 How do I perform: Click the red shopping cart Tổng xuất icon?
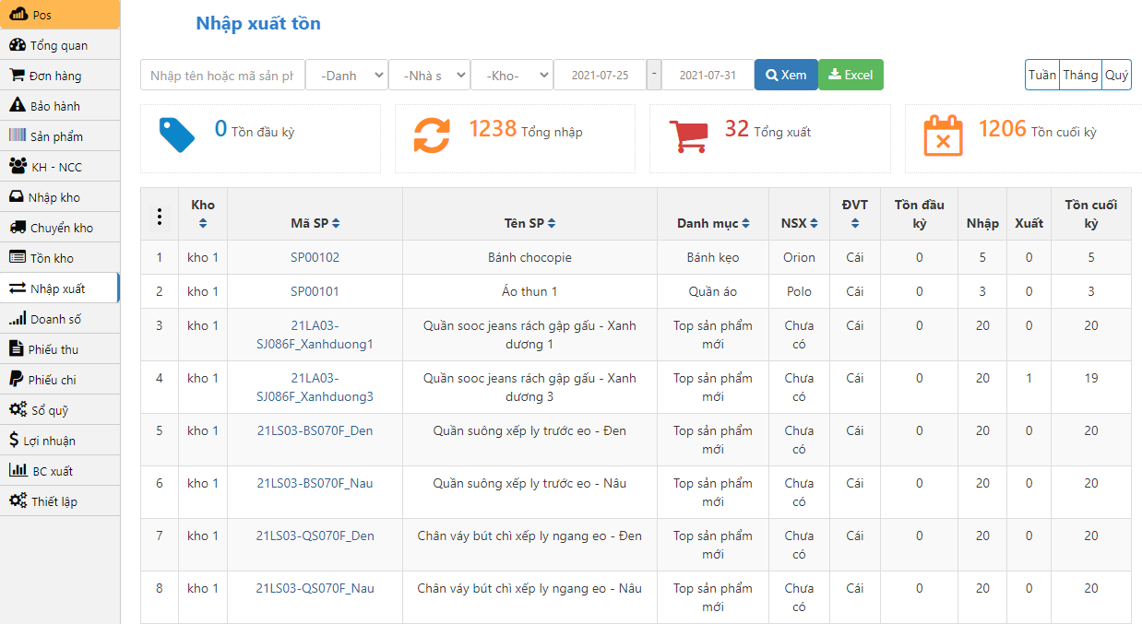(687, 135)
